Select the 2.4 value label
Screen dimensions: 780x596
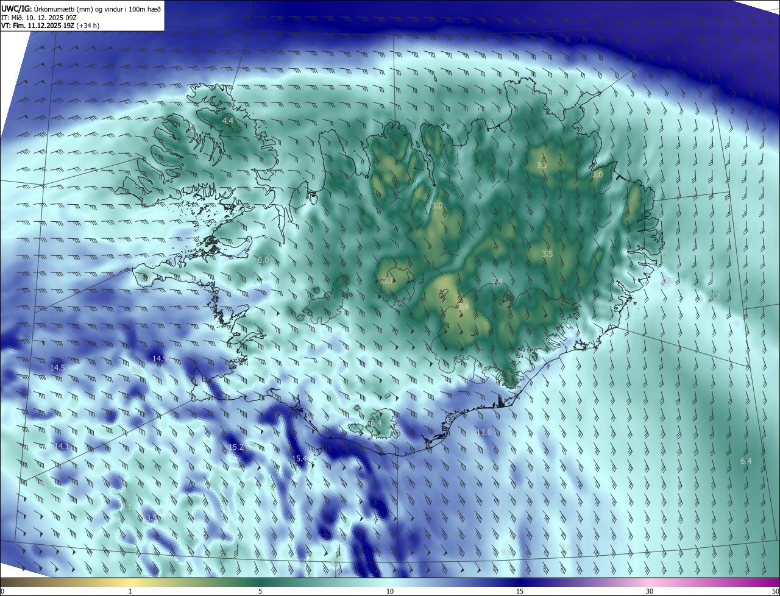(464, 308)
